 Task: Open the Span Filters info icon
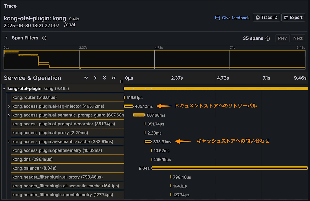44,38
